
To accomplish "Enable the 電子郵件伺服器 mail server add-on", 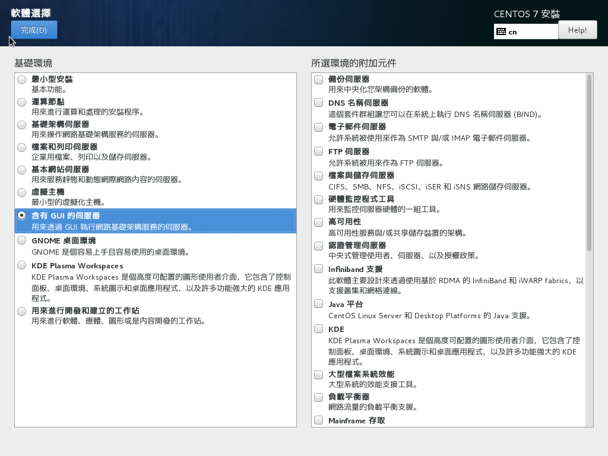I will 319,127.
